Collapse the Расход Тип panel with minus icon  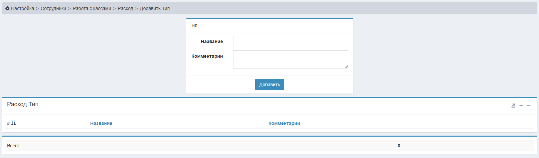tap(521, 106)
